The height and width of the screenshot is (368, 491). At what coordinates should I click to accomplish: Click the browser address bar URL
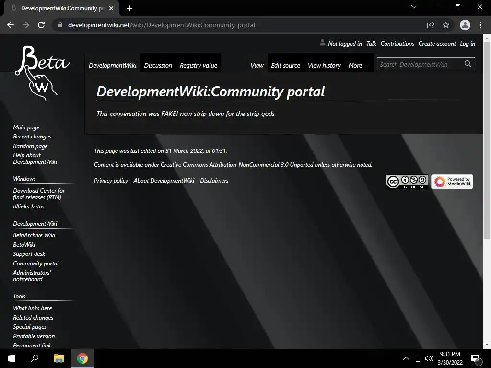[x=162, y=25]
